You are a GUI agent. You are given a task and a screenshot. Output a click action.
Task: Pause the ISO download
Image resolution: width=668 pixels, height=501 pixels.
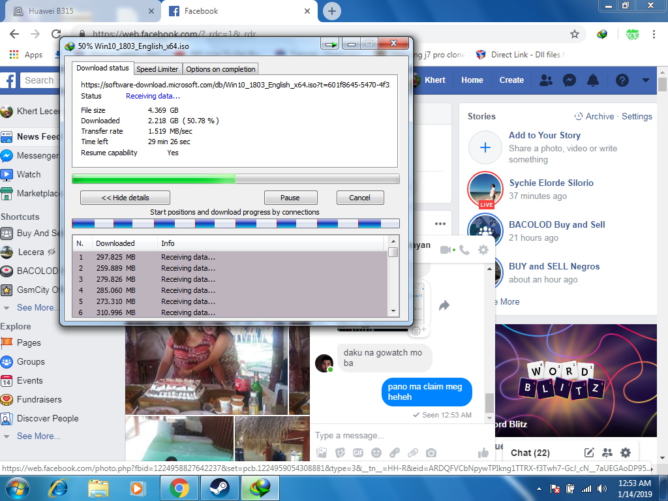pos(290,198)
